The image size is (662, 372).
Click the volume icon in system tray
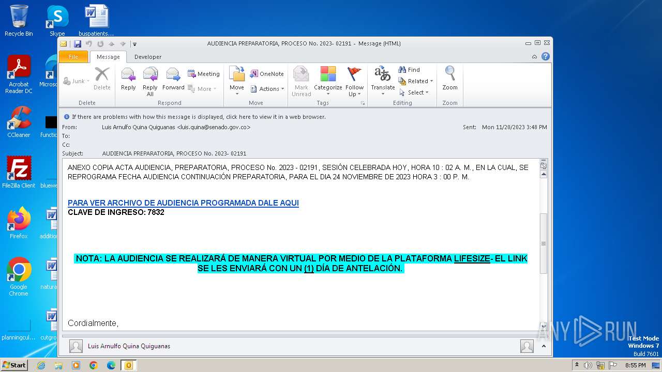[x=588, y=365]
